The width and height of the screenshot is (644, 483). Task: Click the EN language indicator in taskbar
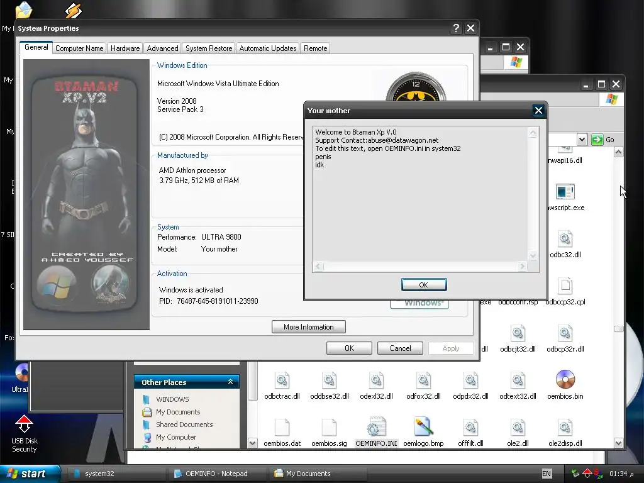coord(547,474)
